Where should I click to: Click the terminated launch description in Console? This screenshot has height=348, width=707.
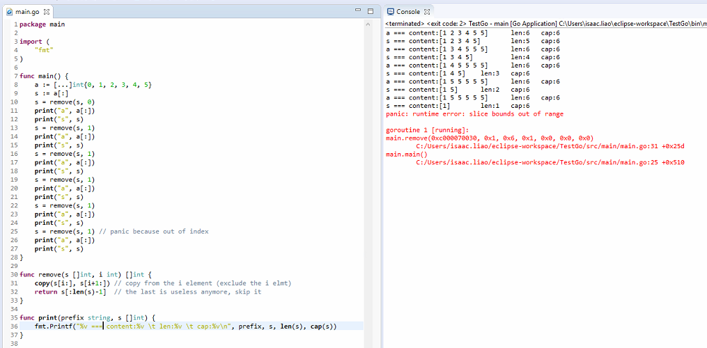[x=543, y=24]
